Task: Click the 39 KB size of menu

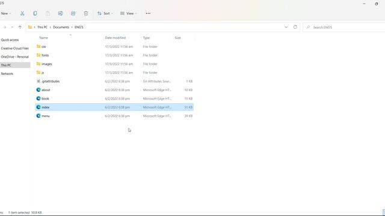Action: (x=188, y=116)
